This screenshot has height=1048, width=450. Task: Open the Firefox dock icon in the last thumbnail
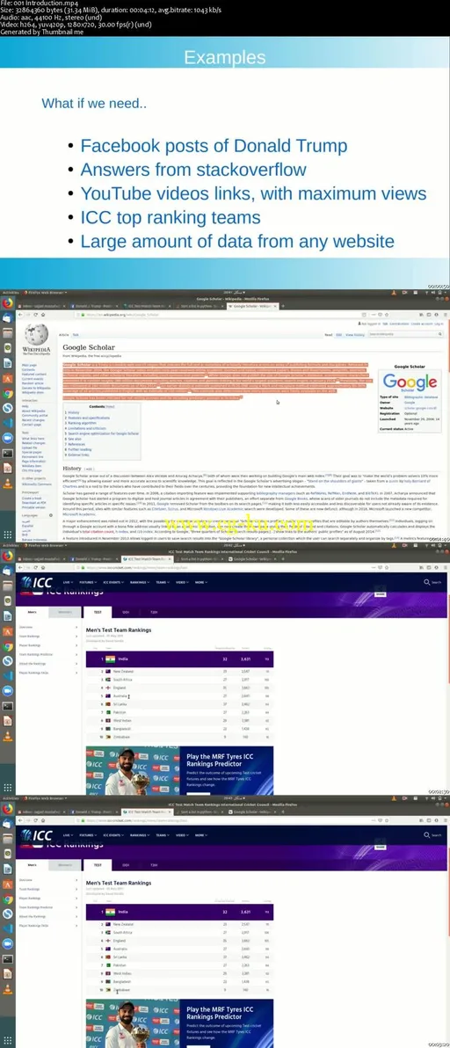click(7, 809)
